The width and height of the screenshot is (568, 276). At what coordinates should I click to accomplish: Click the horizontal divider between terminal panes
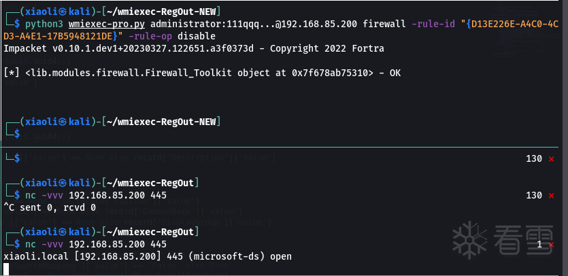(x=284, y=147)
